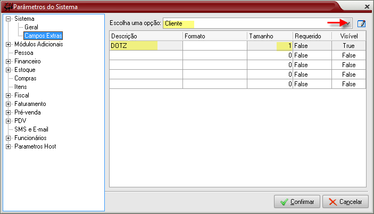Click the edit note icon beside dropdown
The height and width of the screenshot is (214, 374).
click(361, 23)
